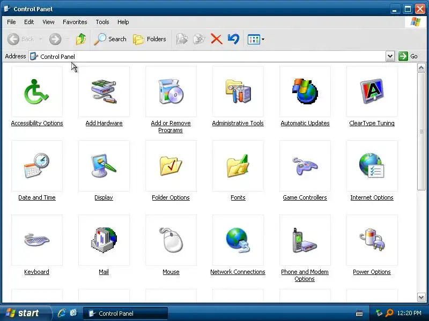The height and width of the screenshot is (321, 429).
Task: Launch Outlook Express from Quick Launch
Action: [x=73, y=313]
